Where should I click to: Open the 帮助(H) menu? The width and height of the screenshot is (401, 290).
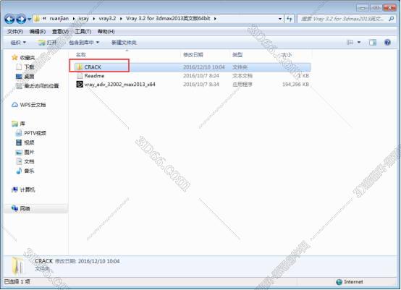click(106, 31)
